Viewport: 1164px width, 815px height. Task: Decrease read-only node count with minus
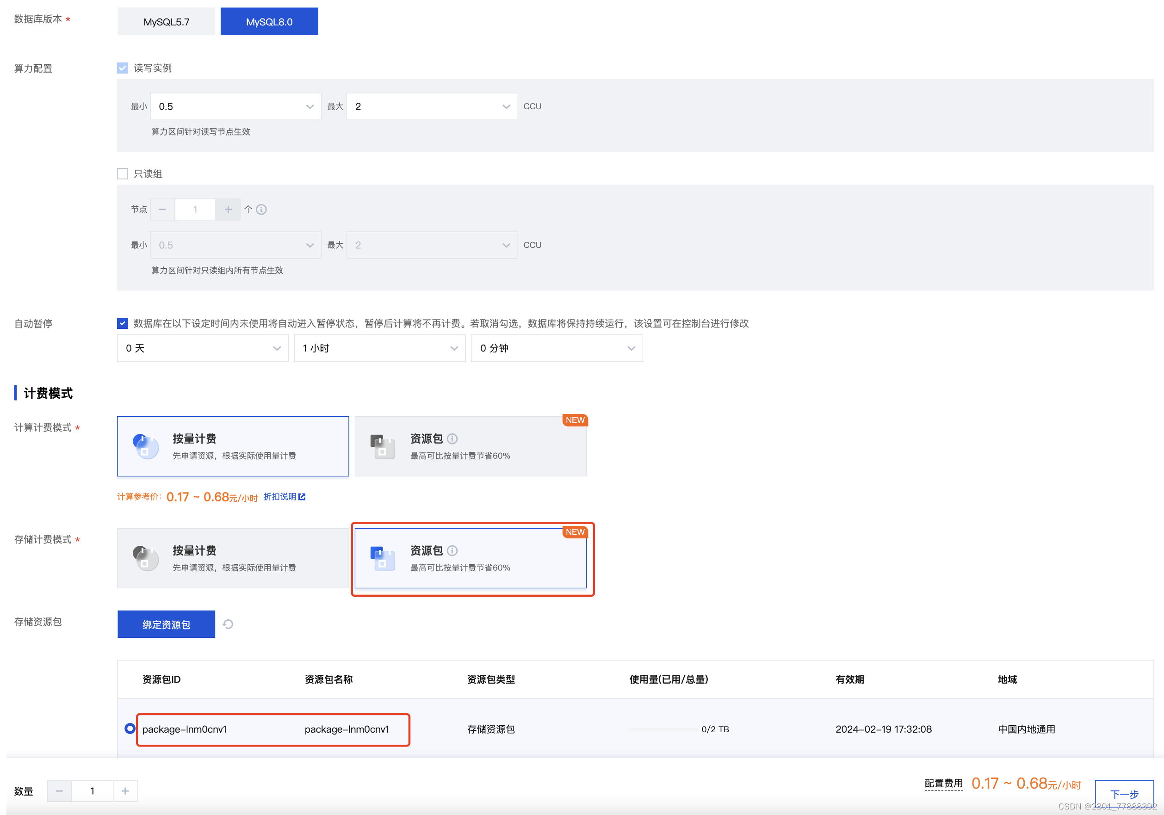(163, 210)
